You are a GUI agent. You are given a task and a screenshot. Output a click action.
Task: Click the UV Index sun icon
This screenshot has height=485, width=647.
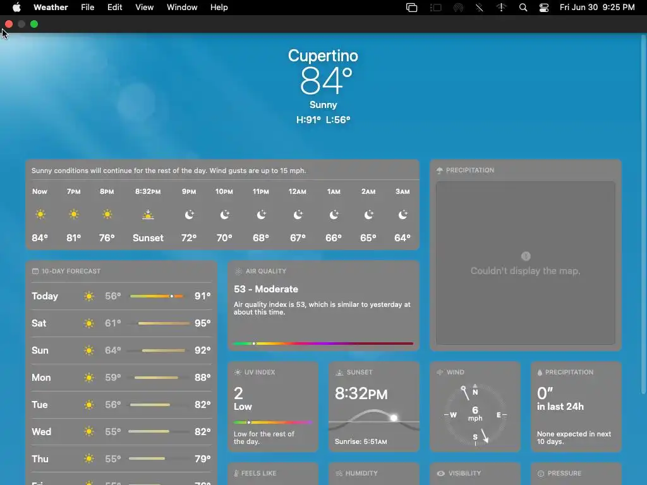coord(238,372)
